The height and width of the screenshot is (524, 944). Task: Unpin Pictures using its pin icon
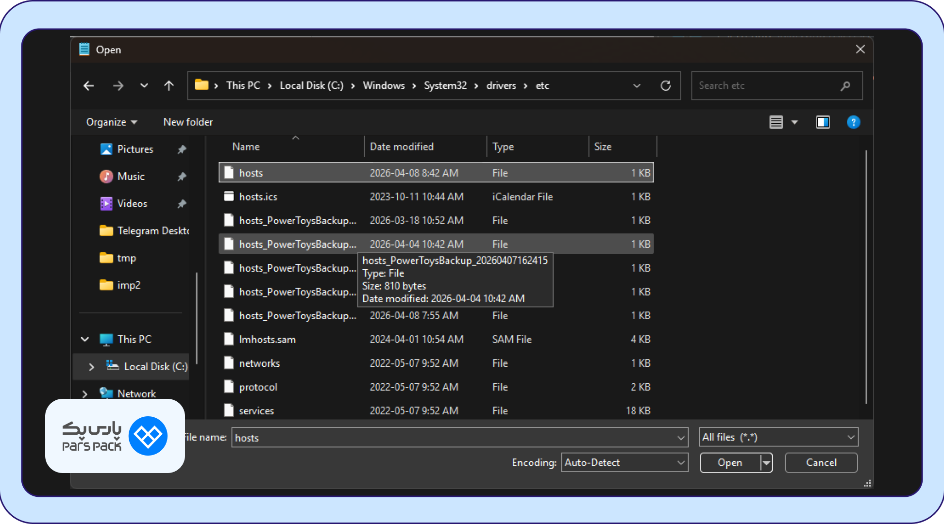tap(182, 149)
